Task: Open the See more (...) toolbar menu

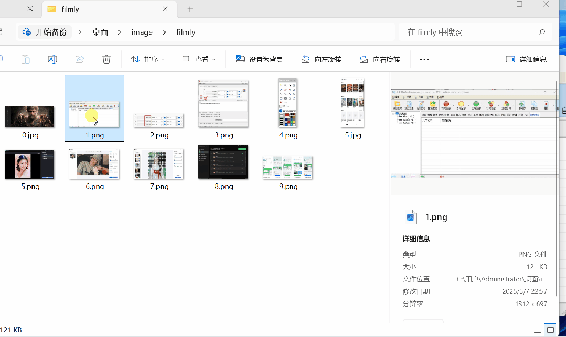Action: [424, 59]
